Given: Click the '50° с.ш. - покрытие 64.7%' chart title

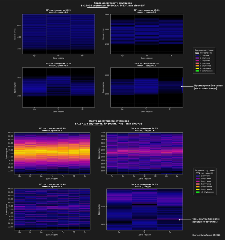Looking at the screenshot, I should (144, 184).
